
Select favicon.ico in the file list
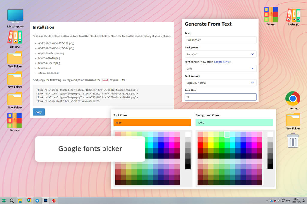45,68
